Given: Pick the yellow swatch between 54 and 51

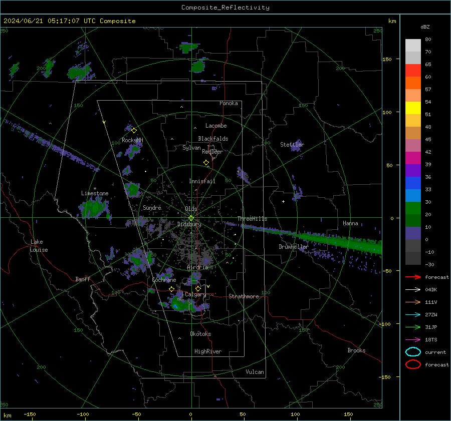Looking at the screenshot, I should pyautogui.click(x=413, y=108).
